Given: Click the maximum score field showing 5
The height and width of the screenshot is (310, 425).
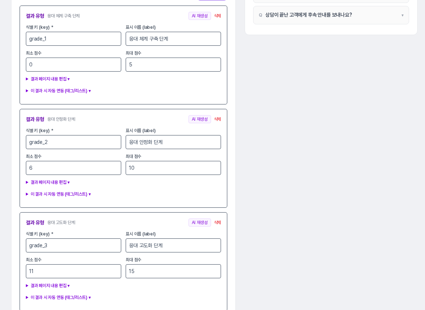Looking at the screenshot, I should [x=173, y=65].
